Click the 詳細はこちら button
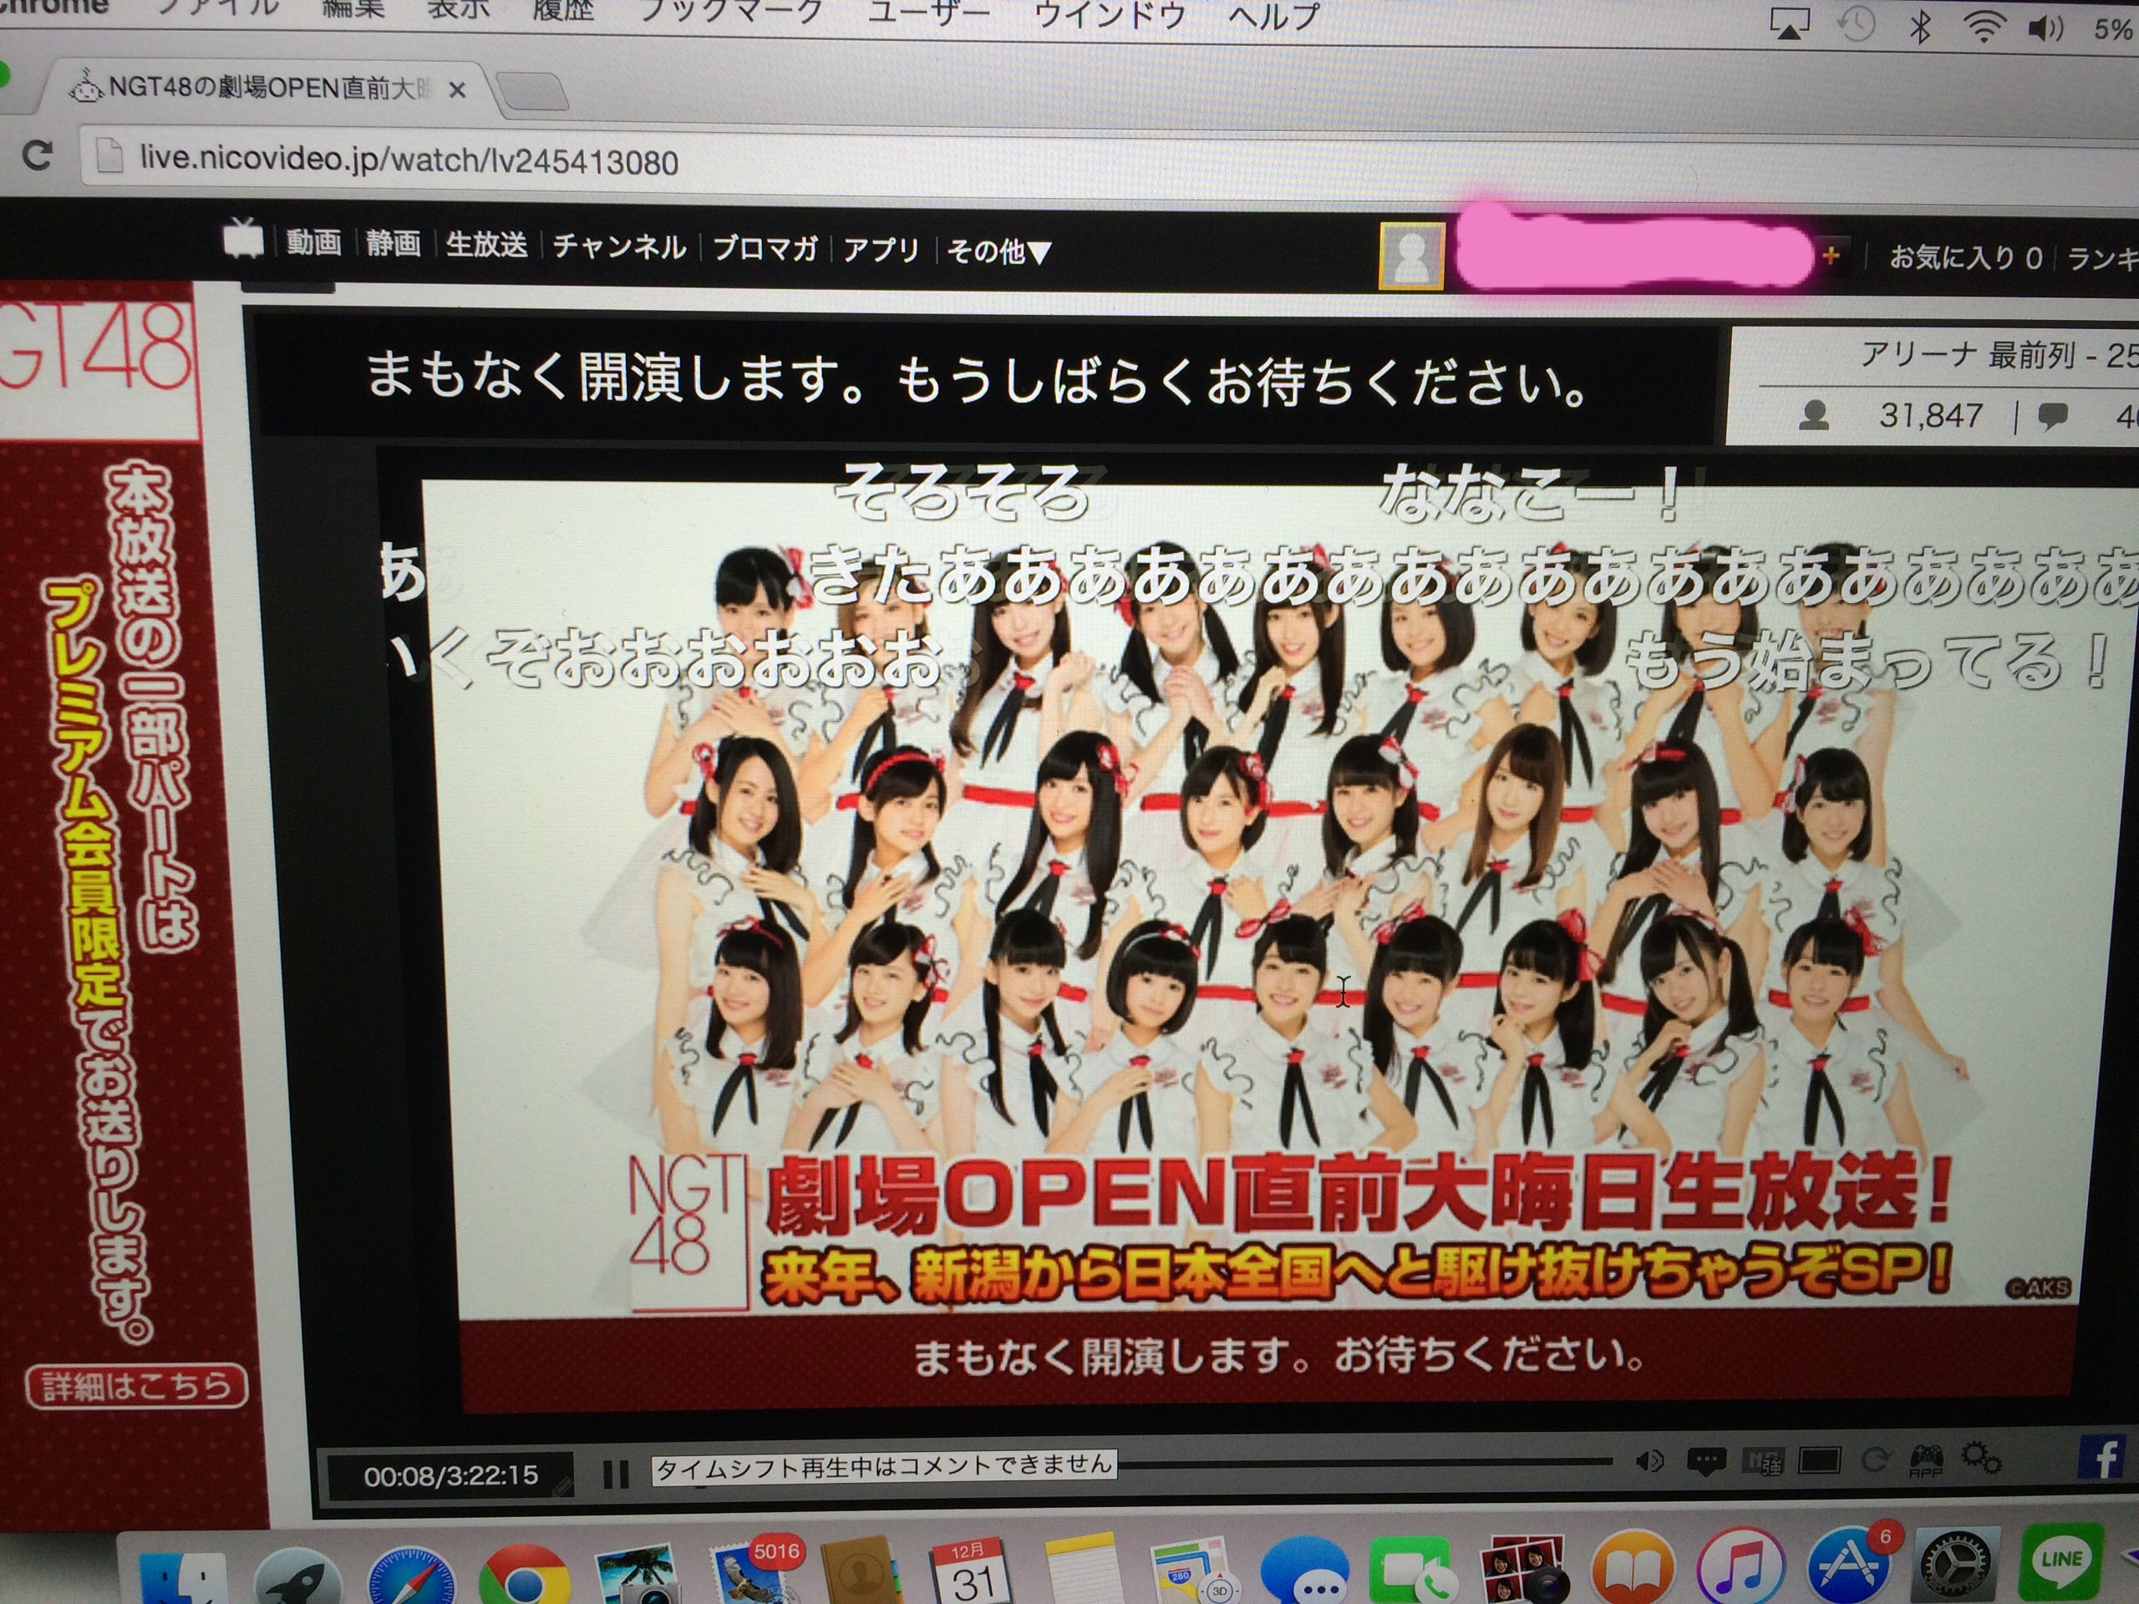 [x=136, y=1387]
